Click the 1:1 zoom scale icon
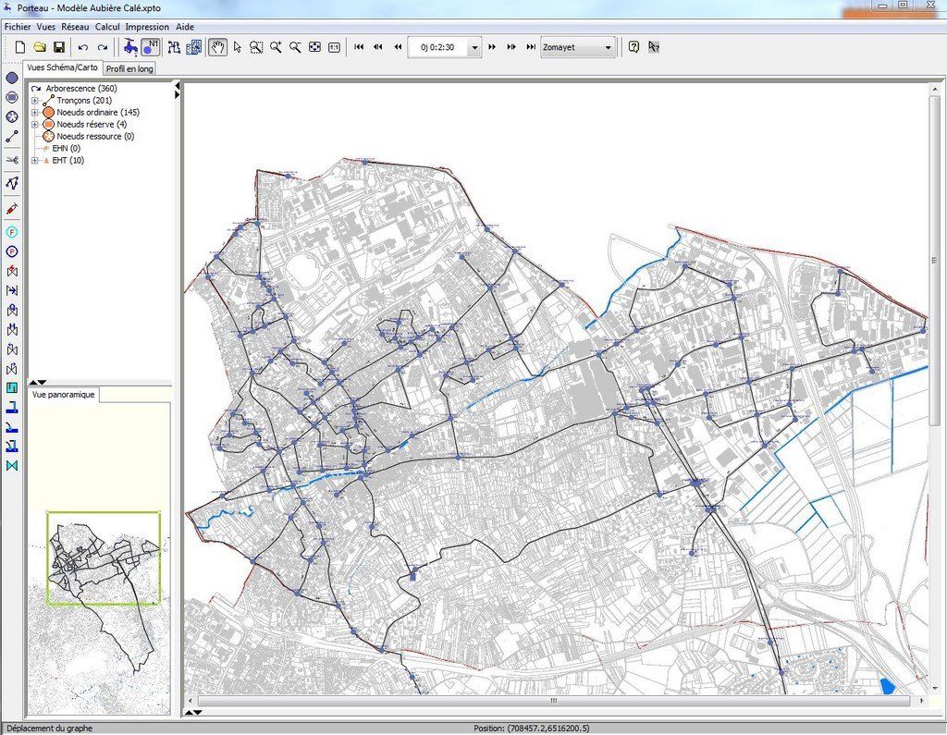Screen dimensions: 947x735 pyautogui.click(x=334, y=47)
